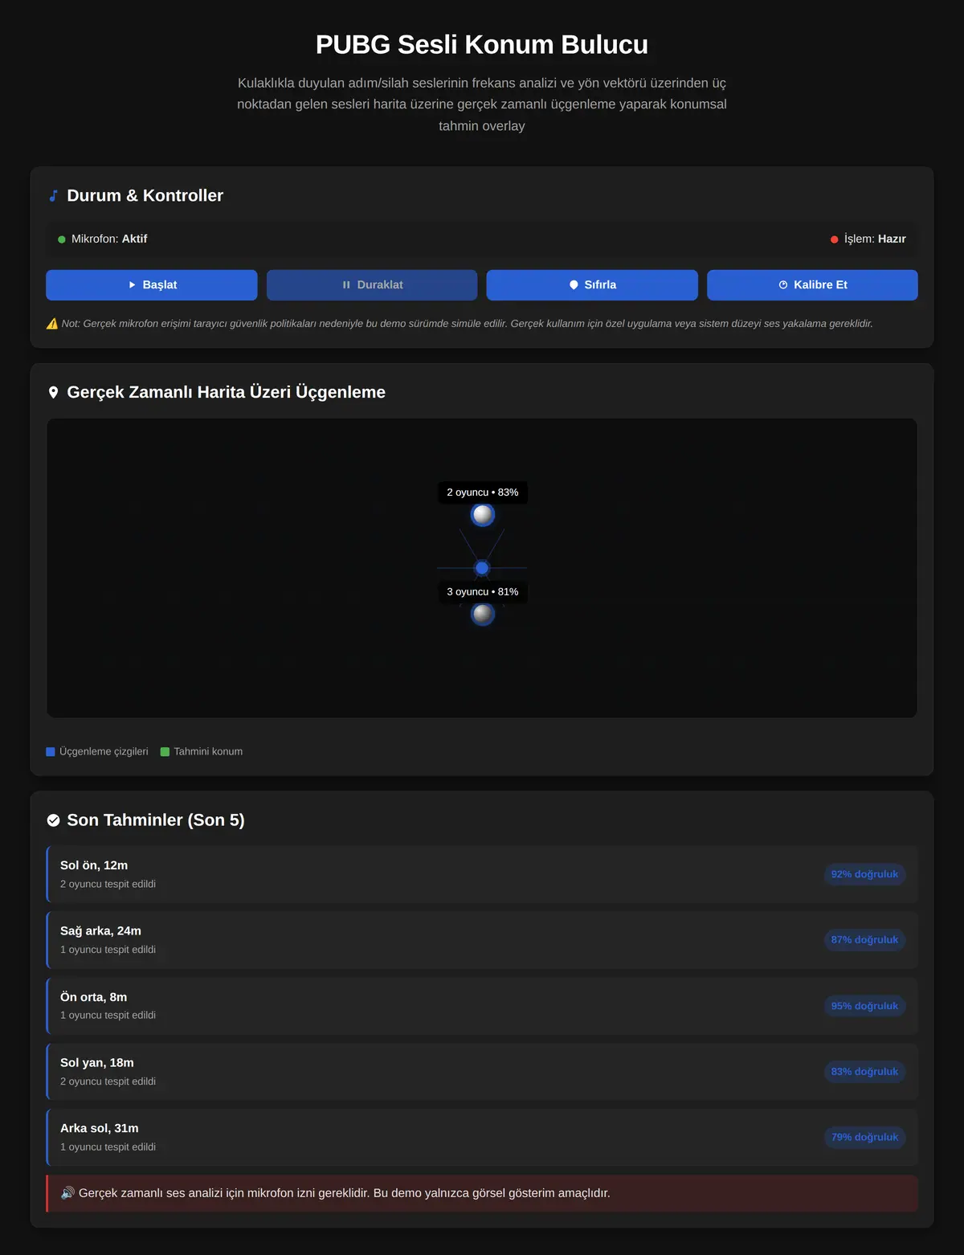Click the blue Üçgenleme çizgileri legend swatch
Viewport: 964px width, 1255px height.
pos(51,752)
